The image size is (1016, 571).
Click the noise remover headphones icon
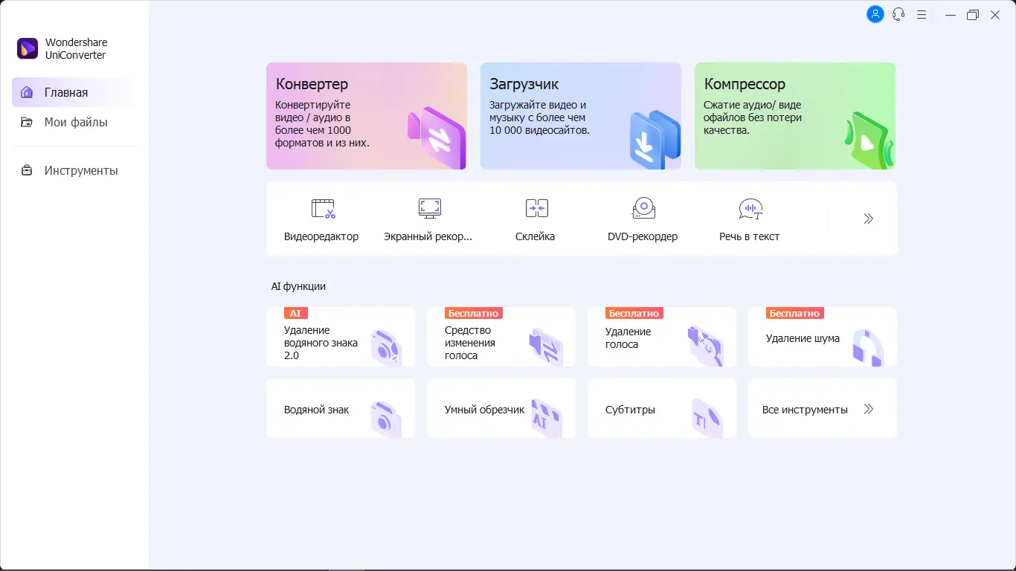(x=868, y=347)
